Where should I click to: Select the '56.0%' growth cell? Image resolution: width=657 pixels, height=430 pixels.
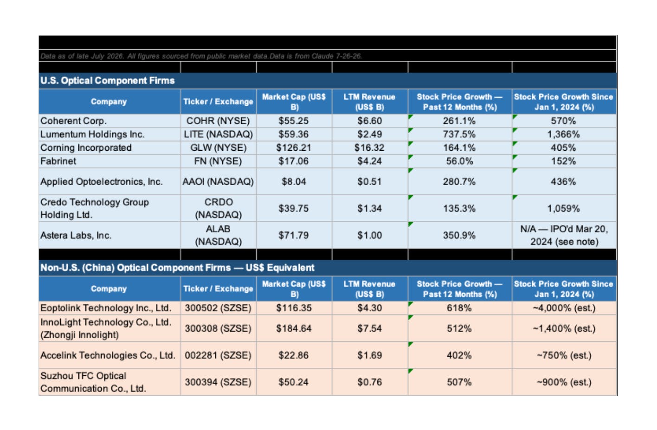pyautogui.click(x=460, y=161)
